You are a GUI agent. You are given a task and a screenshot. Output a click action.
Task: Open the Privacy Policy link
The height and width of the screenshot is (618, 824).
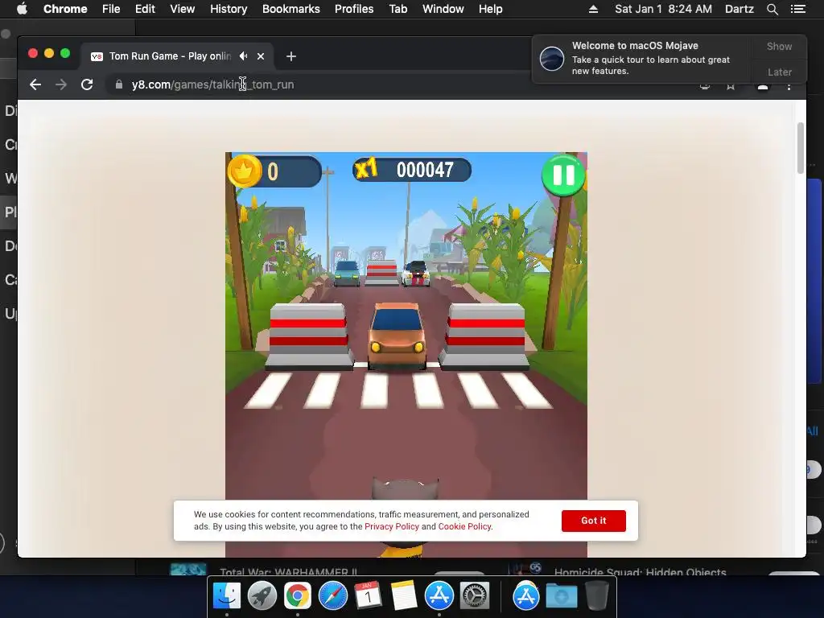tap(392, 526)
